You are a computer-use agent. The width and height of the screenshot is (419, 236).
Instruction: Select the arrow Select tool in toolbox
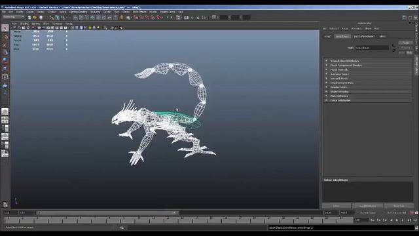click(x=5, y=28)
